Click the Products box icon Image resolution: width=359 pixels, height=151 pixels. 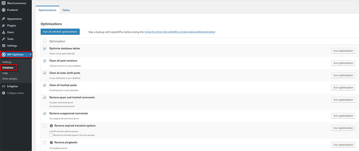click(x=4, y=10)
